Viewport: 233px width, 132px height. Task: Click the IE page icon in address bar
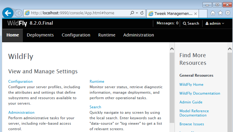(27, 13)
